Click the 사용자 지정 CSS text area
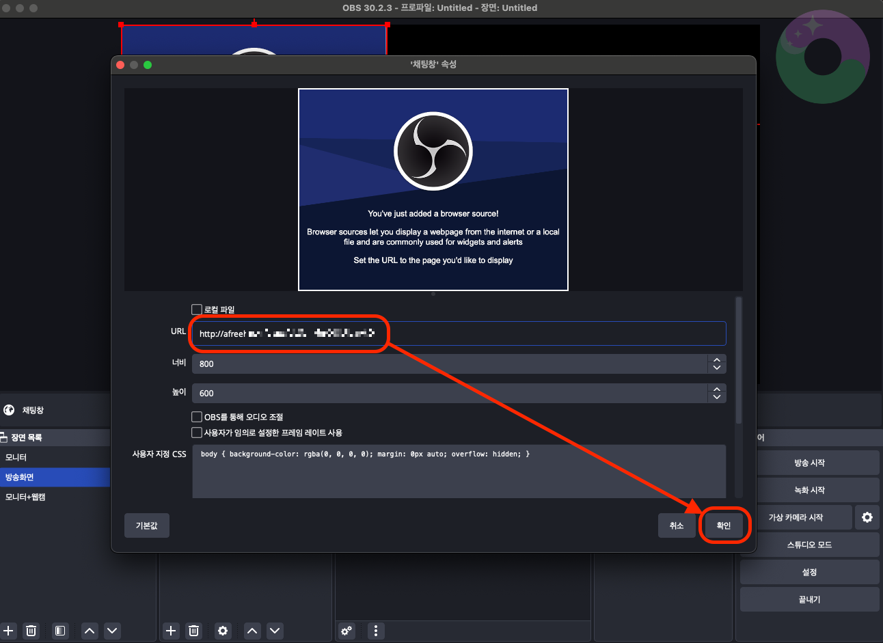 [459, 471]
